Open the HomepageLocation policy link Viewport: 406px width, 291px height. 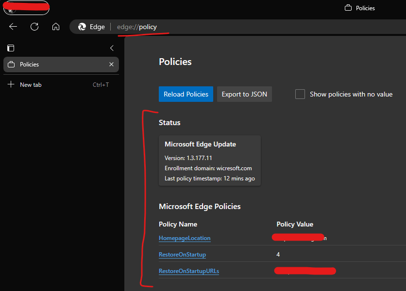pyautogui.click(x=185, y=238)
